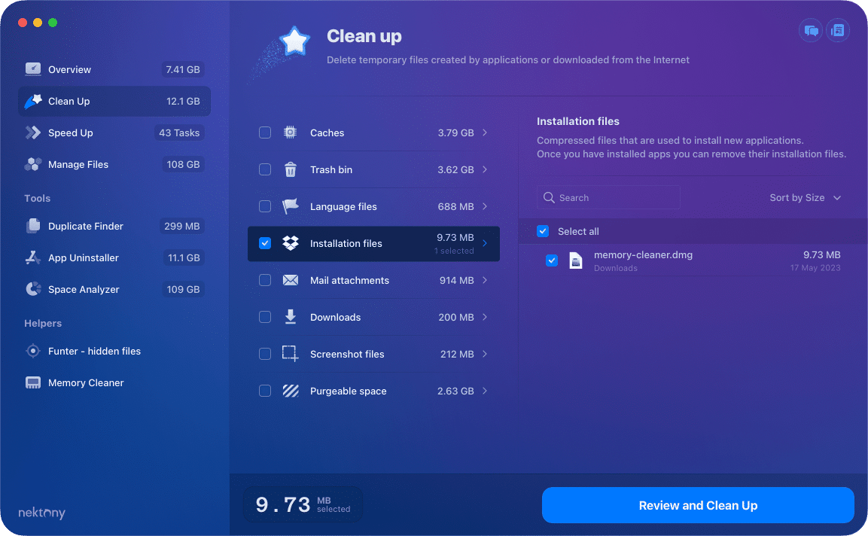This screenshot has height=536, width=868.
Task: Open Funter - hidden files helper
Action: coord(114,351)
